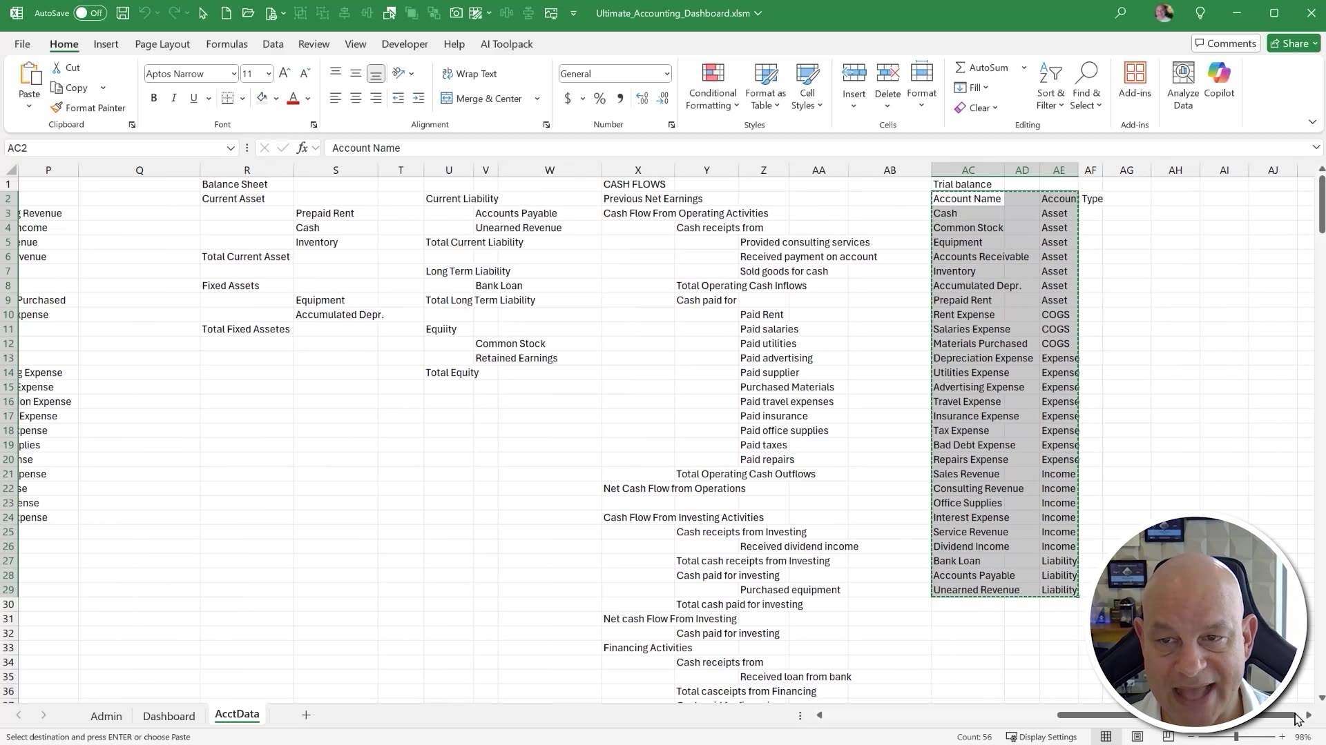Screen dimensions: 1326x745
Task: Open the Fill dropdown in Editing group
Action: click(971, 88)
